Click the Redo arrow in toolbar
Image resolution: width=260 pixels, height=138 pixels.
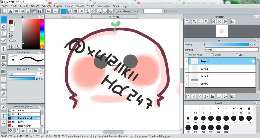pos(55,11)
